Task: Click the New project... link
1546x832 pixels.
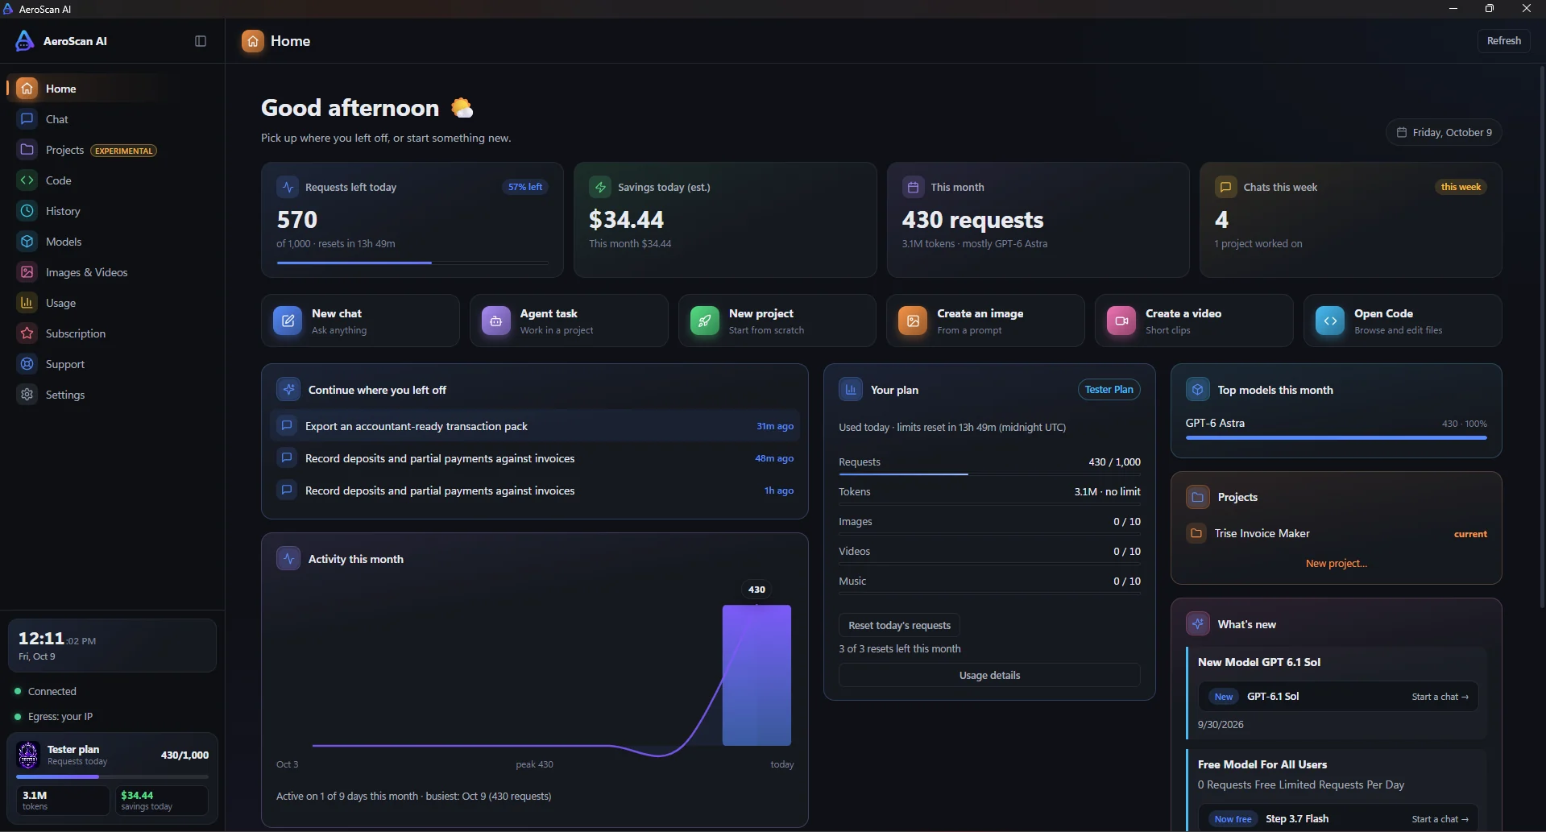Action: point(1336,564)
